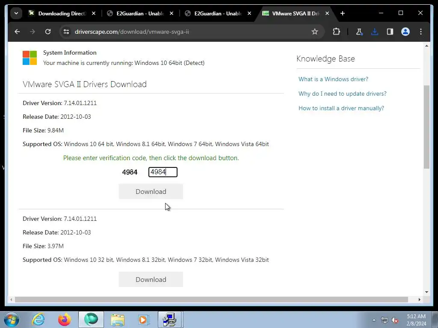The width and height of the screenshot is (438, 328).
Task: Toggle the browser side panel
Action: [390, 32]
